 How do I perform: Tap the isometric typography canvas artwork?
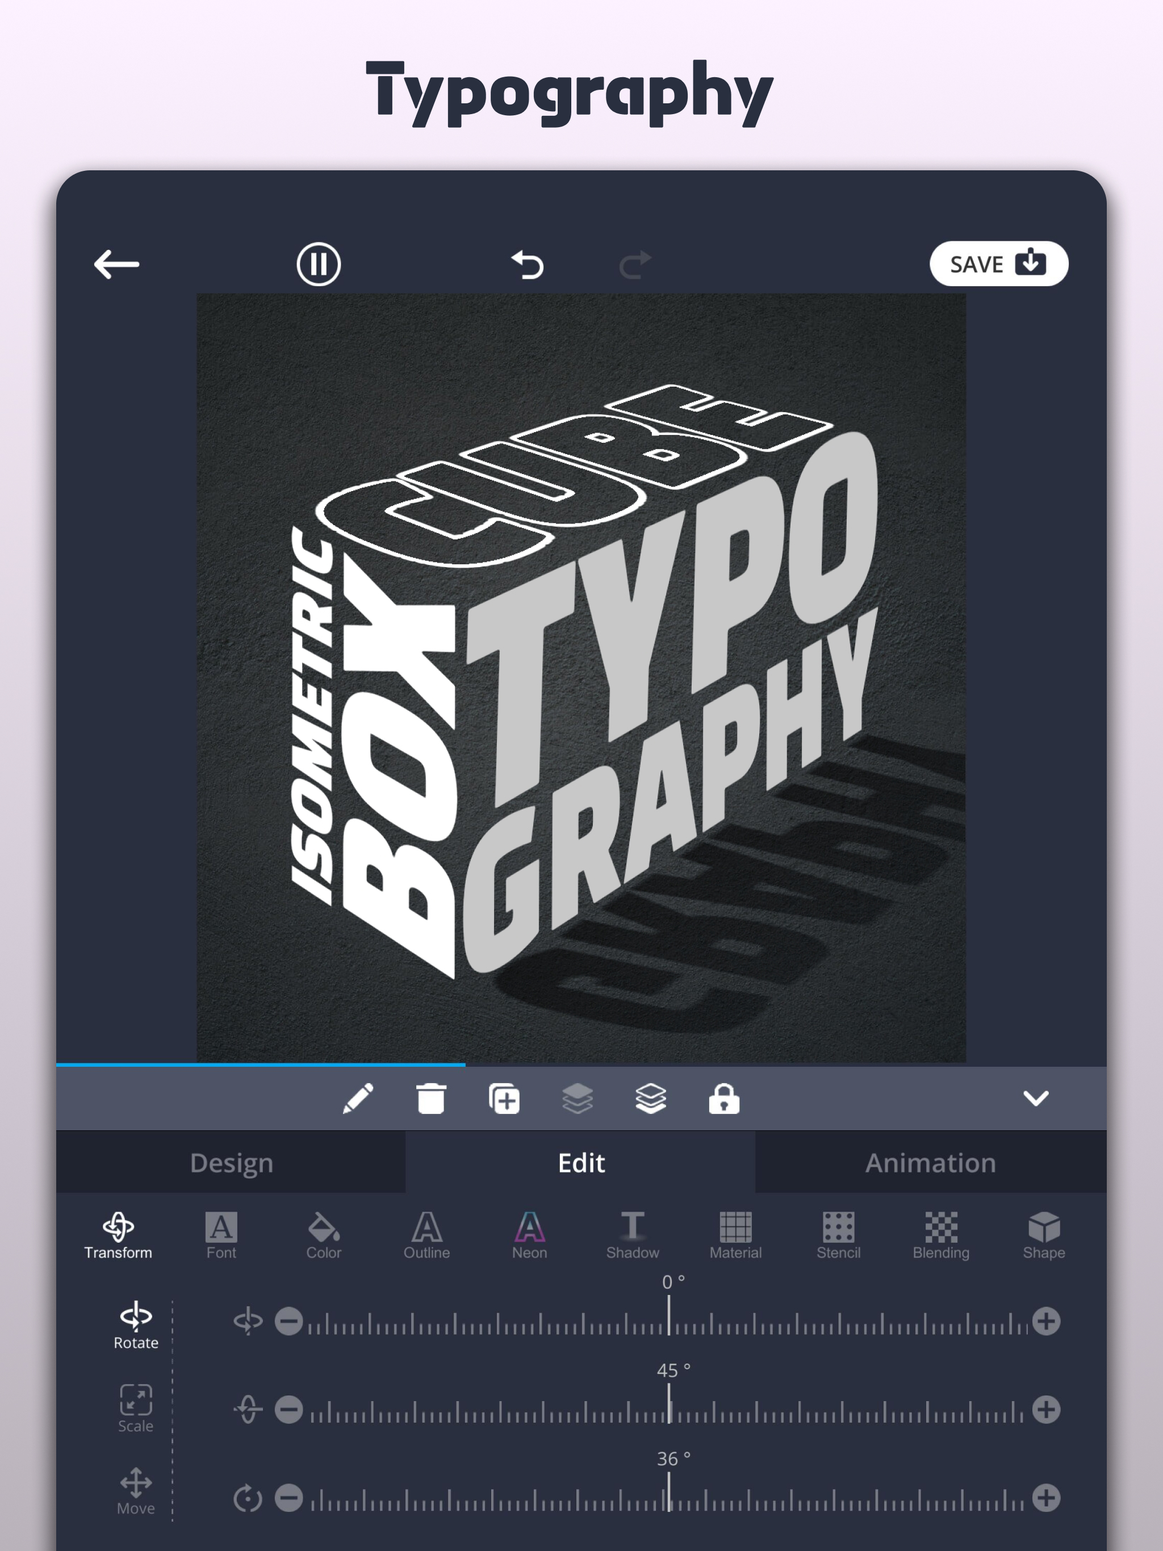(581, 677)
